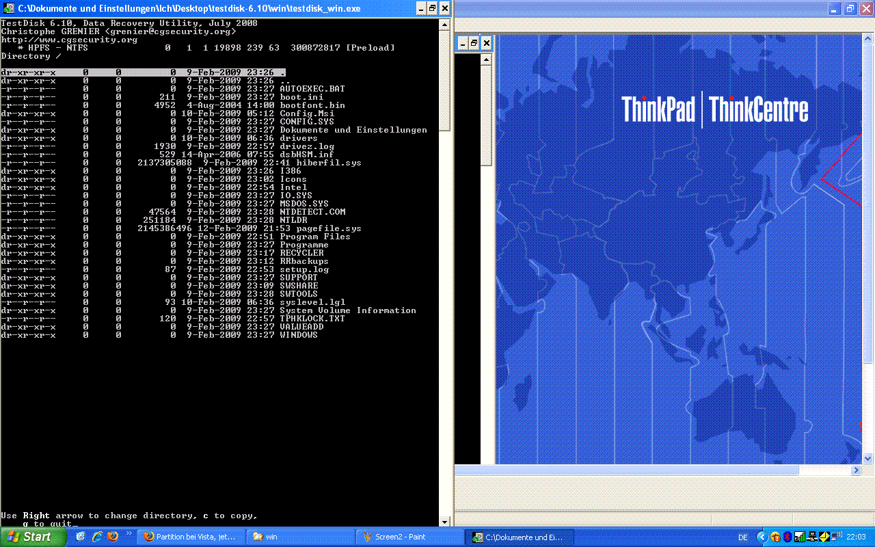The width and height of the screenshot is (875, 547).
Task: Open the Bluetooth tray icon
Action: coord(787,537)
